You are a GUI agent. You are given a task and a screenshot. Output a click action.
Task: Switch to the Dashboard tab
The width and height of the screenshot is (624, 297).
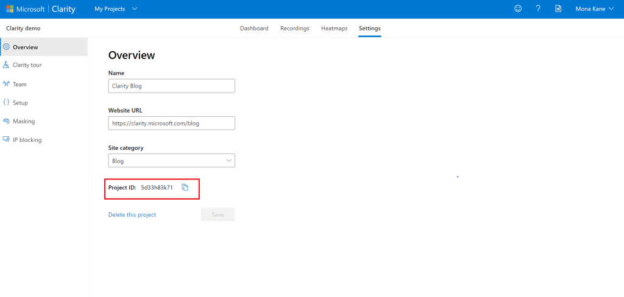(254, 28)
